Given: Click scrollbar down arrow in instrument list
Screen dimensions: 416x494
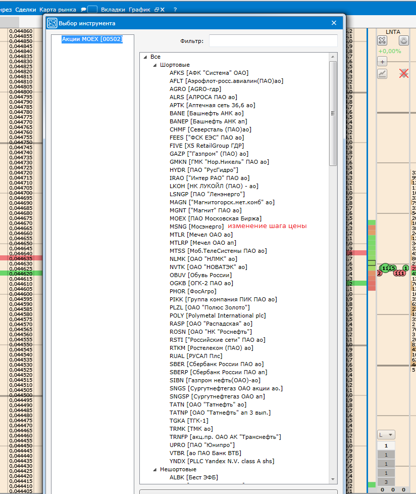Looking at the screenshot, I should click(x=333, y=479).
